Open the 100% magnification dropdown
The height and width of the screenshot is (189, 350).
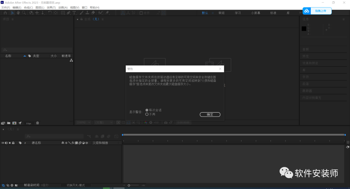pyautogui.click(x=84, y=123)
